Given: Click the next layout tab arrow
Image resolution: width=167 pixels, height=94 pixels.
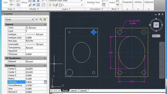Looking at the screenshot, I should (x=57, y=90).
